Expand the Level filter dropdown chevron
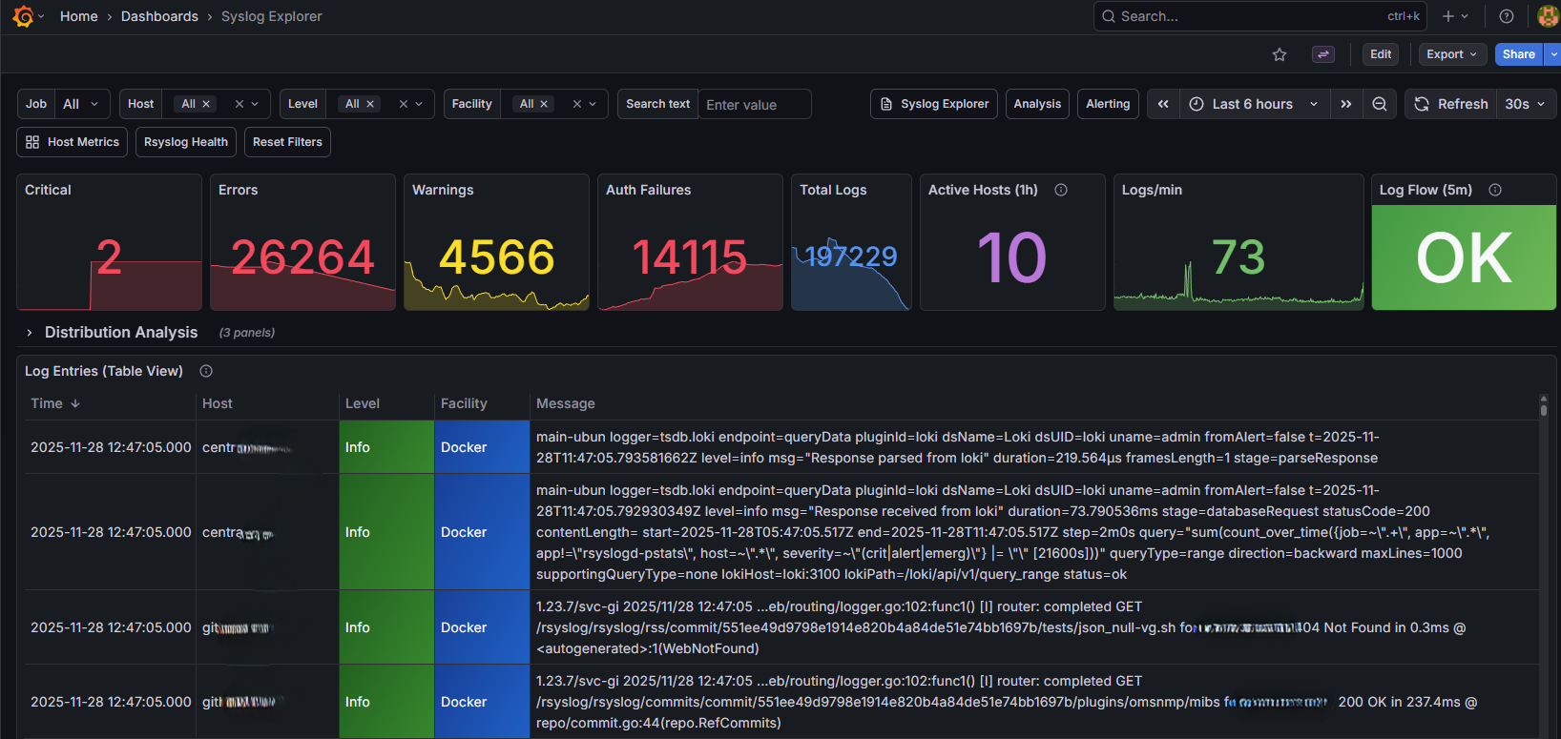Screen dimensions: 1561x739 (x=419, y=104)
